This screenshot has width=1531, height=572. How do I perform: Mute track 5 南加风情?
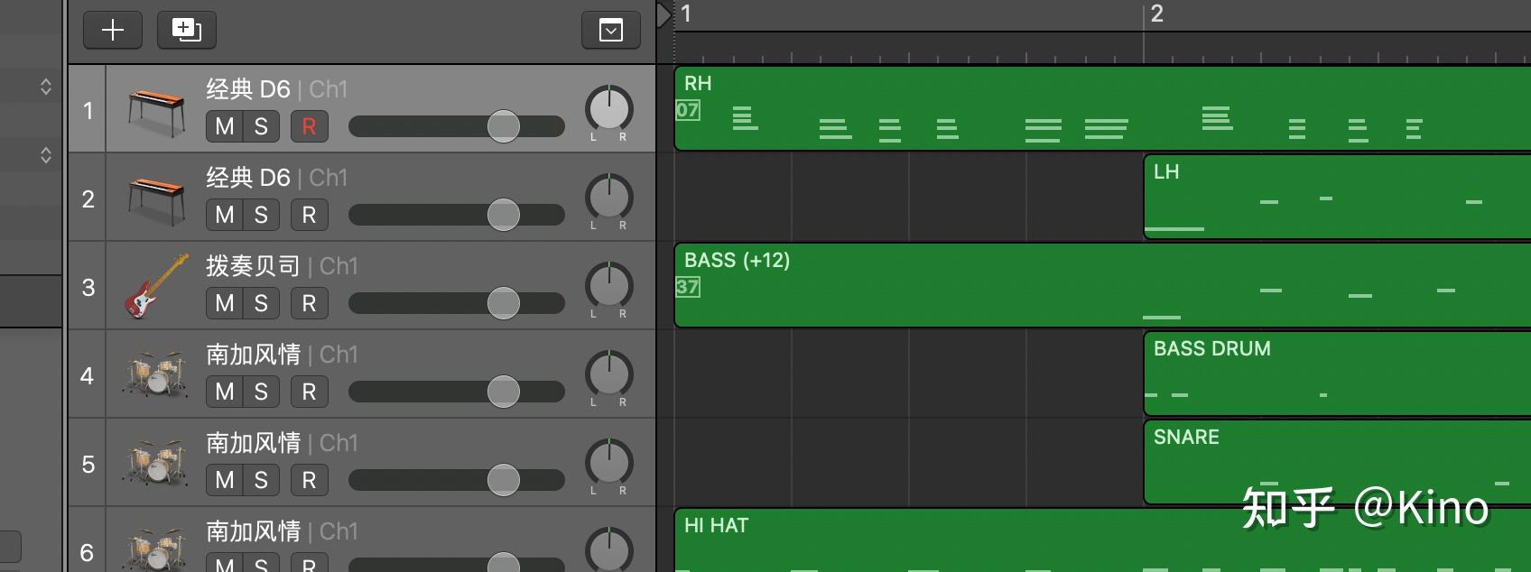click(x=225, y=480)
